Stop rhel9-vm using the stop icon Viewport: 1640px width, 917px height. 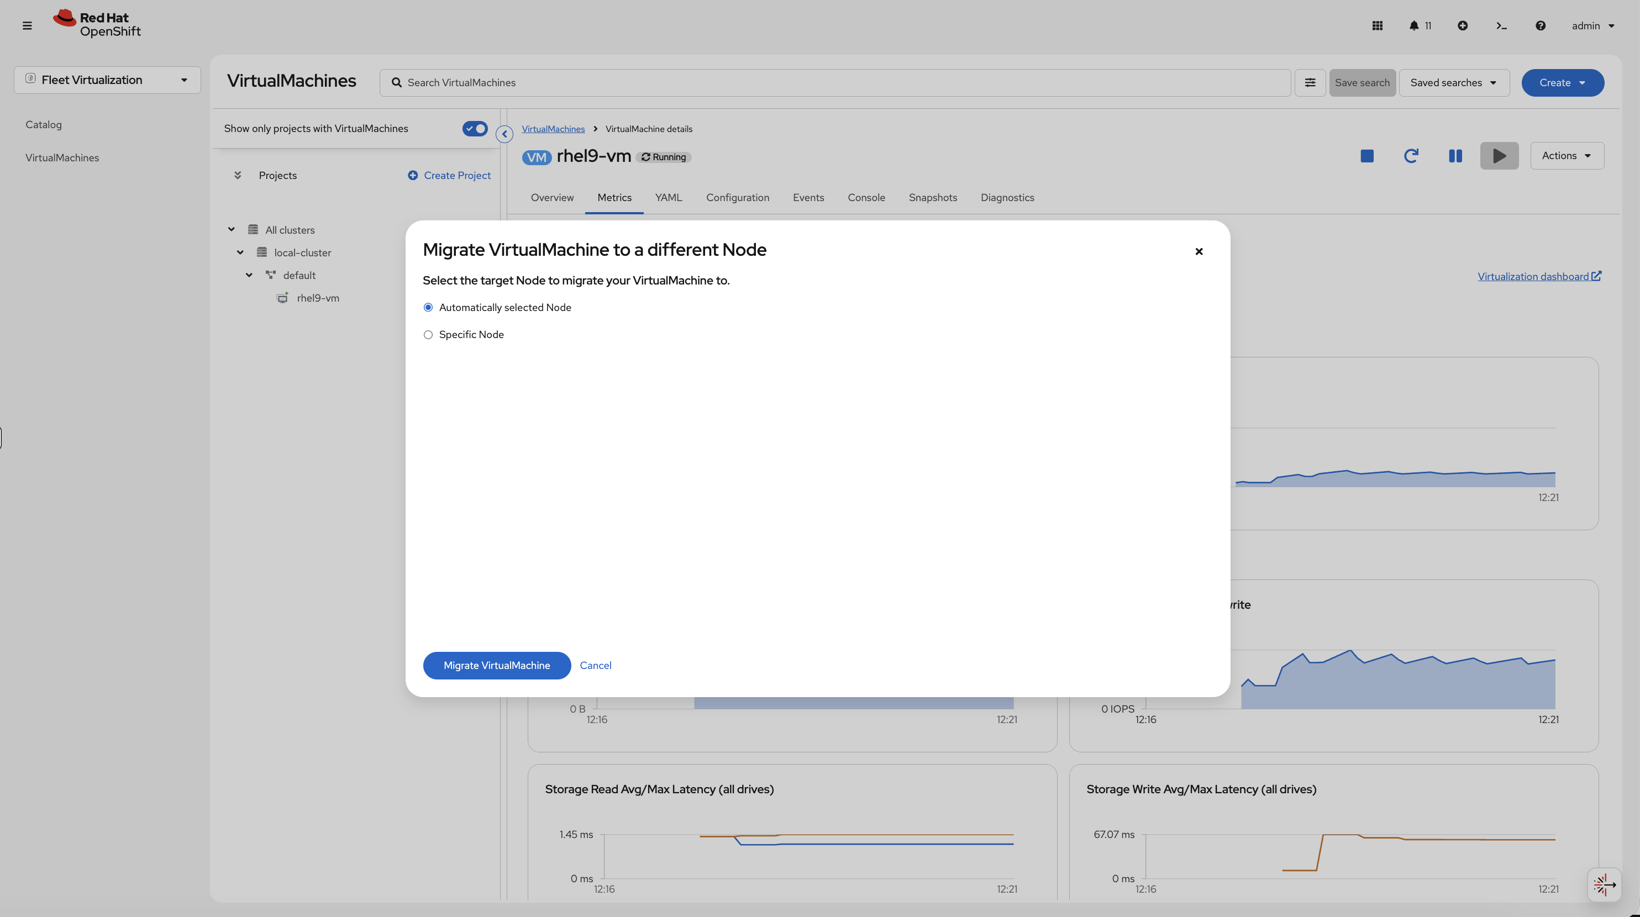pos(1366,156)
